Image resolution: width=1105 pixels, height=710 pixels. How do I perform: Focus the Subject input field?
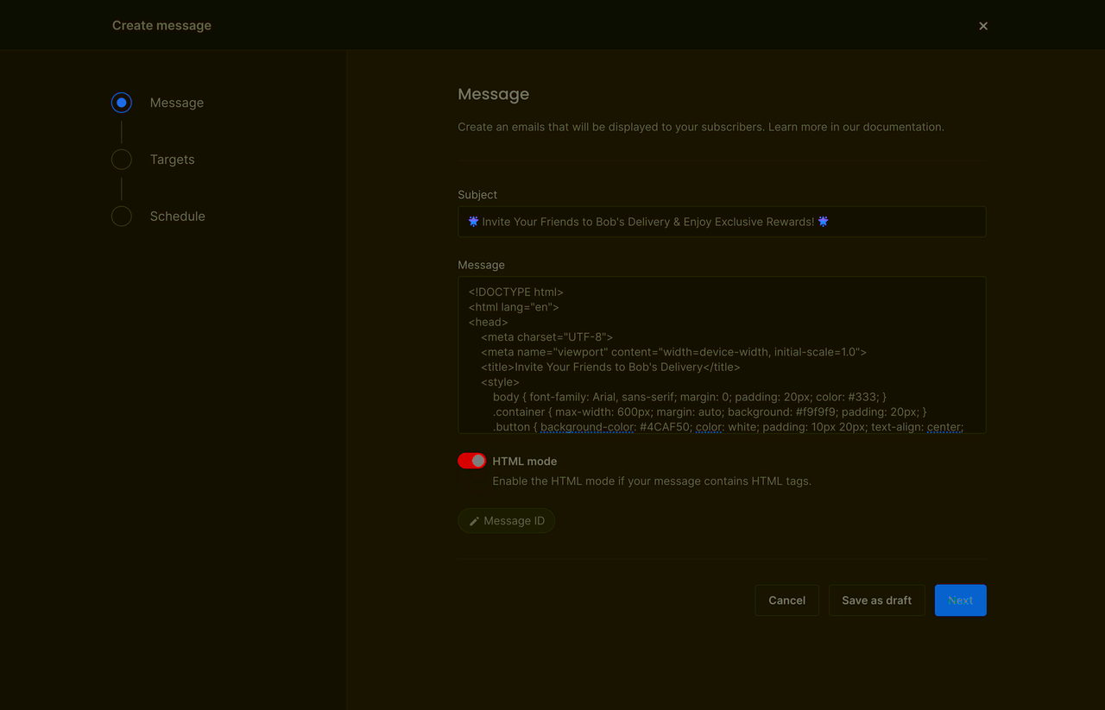pos(721,222)
